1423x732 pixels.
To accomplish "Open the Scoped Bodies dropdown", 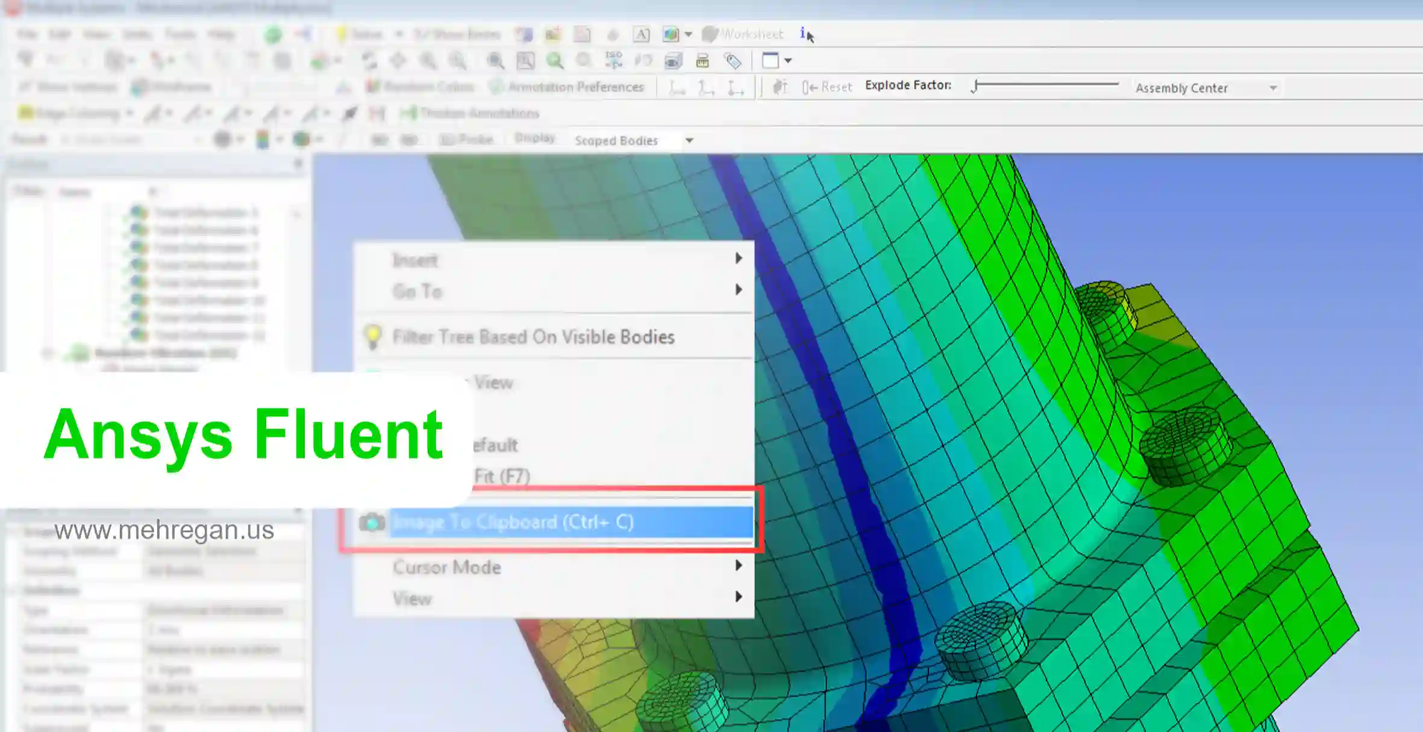I will point(689,140).
